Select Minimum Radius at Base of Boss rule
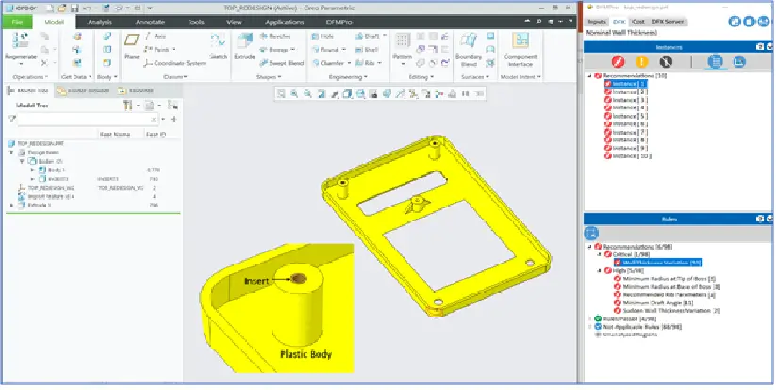 pyautogui.click(x=668, y=286)
